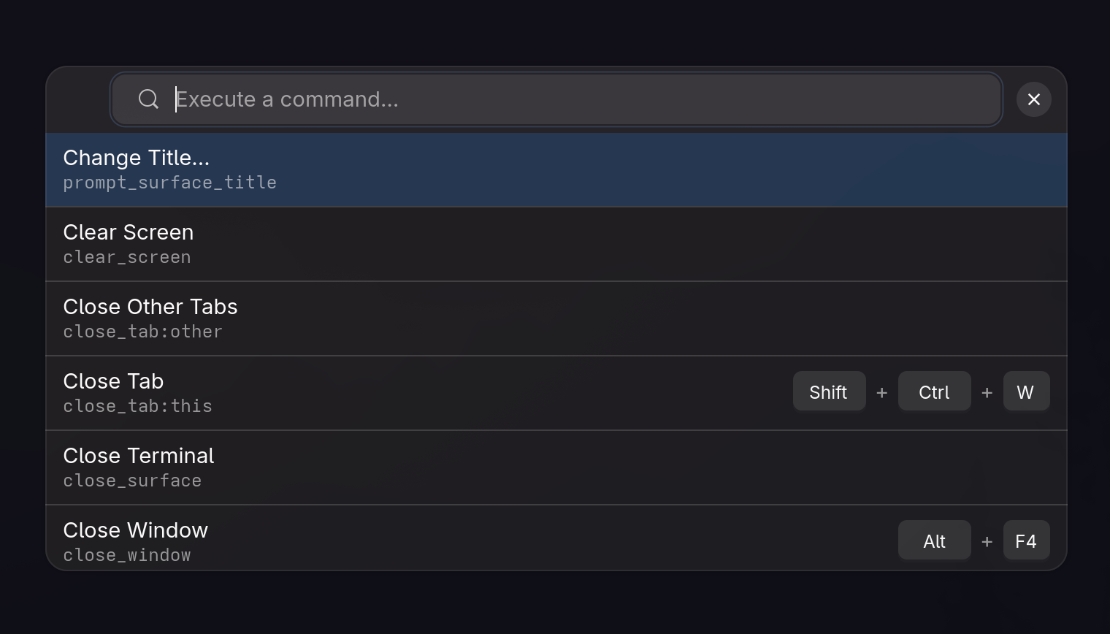The width and height of the screenshot is (1110, 634).
Task: Click the search magnifier icon
Action: click(x=148, y=99)
